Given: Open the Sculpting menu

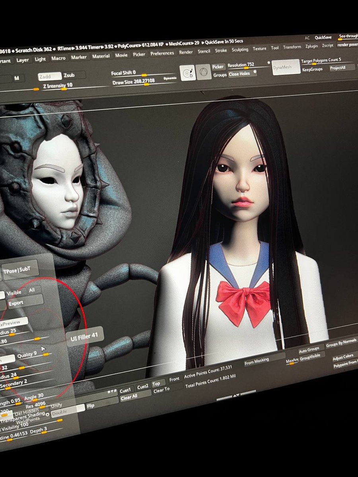Looking at the screenshot, I should point(240,50).
